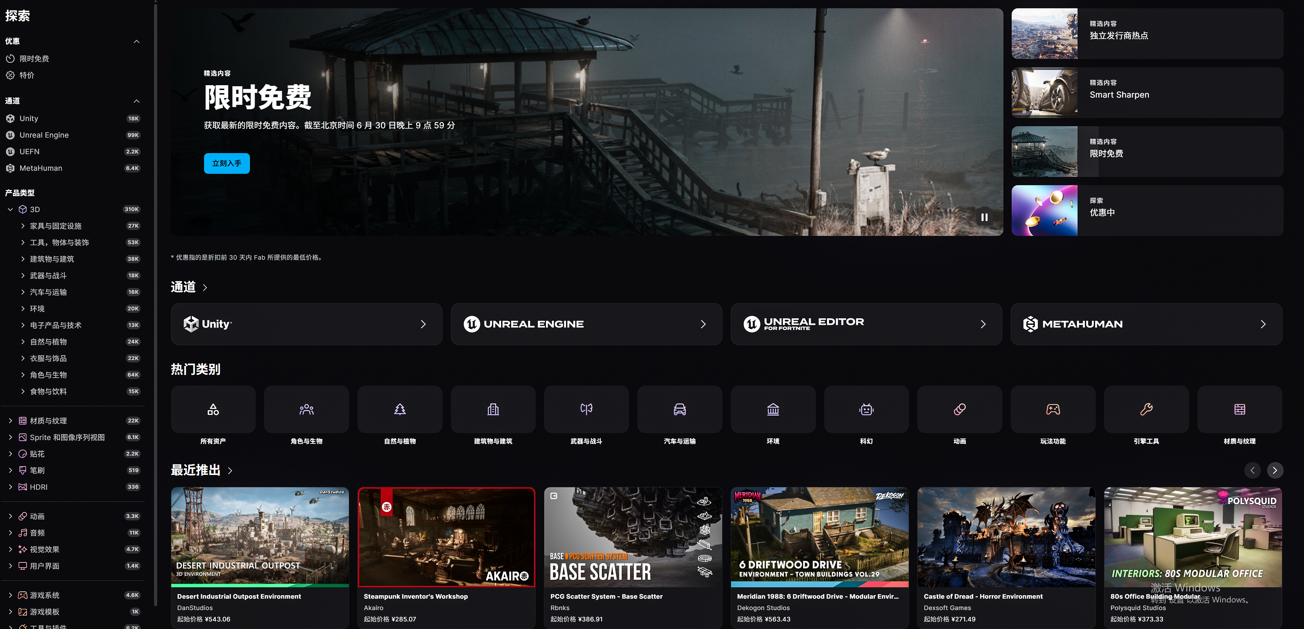
Task: Click the UEFN sidebar icon
Action: (10, 151)
